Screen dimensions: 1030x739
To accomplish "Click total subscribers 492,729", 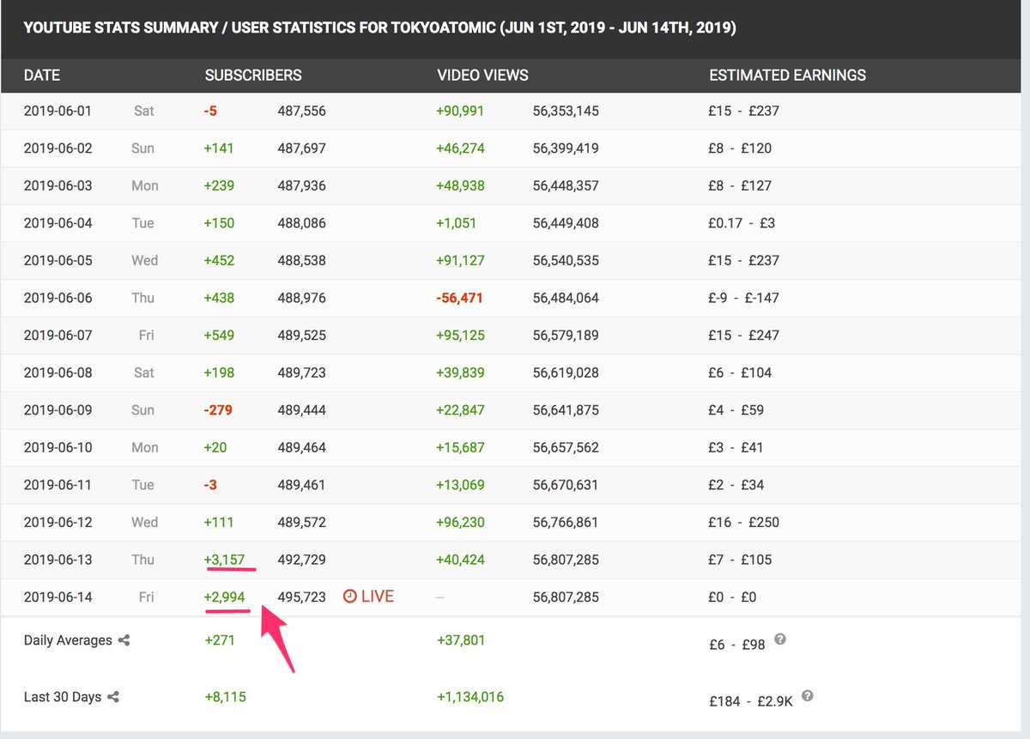I will tap(301, 559).
